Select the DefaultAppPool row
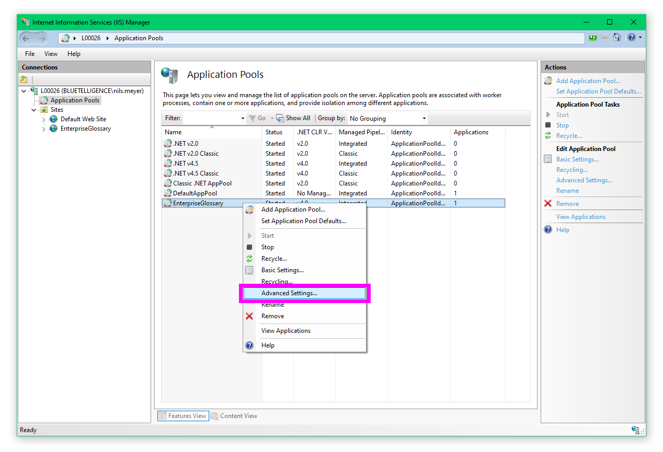 [195, 193]
